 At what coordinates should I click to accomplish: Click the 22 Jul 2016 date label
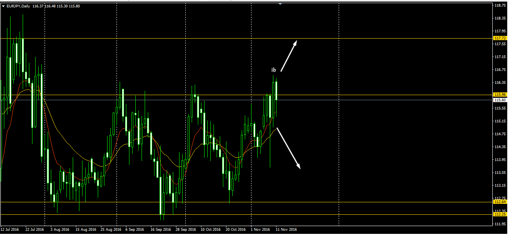(x=35, y=230)
